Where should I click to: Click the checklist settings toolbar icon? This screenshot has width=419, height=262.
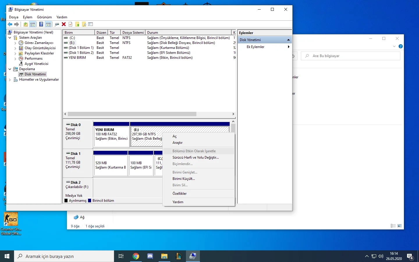[90, 24]
